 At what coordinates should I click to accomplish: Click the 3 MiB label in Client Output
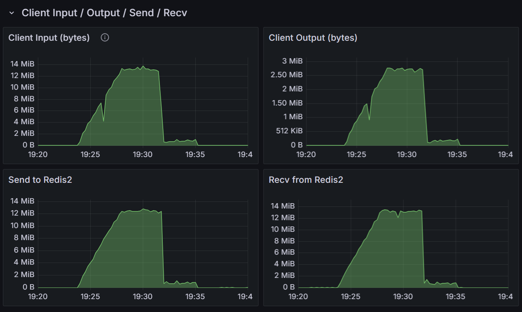point(292,61)
